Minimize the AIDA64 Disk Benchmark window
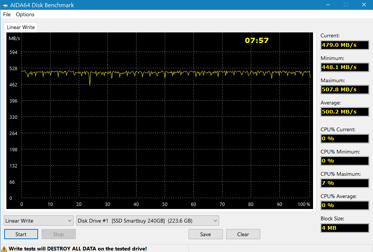Viewport: 373px width, 252px height. point(328,5)
